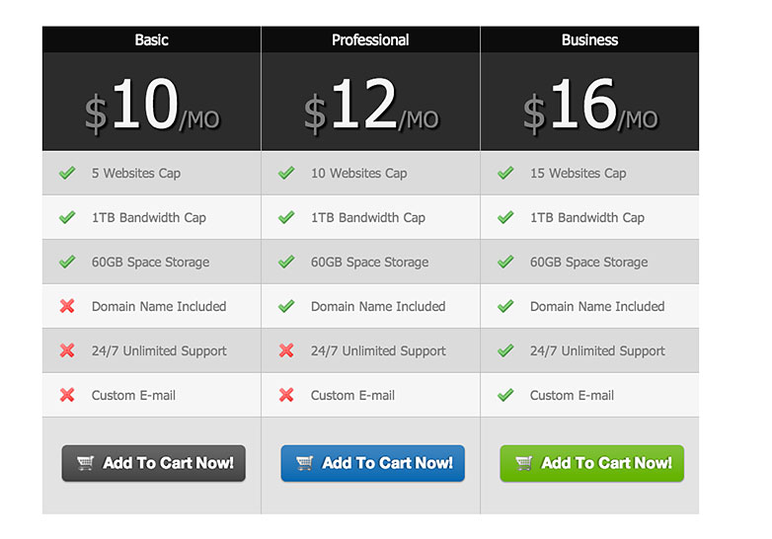Click Basic plan 1TB Bandwidth Cap checkmark
The height and width of the screenshot is (539, 772).
67,217
